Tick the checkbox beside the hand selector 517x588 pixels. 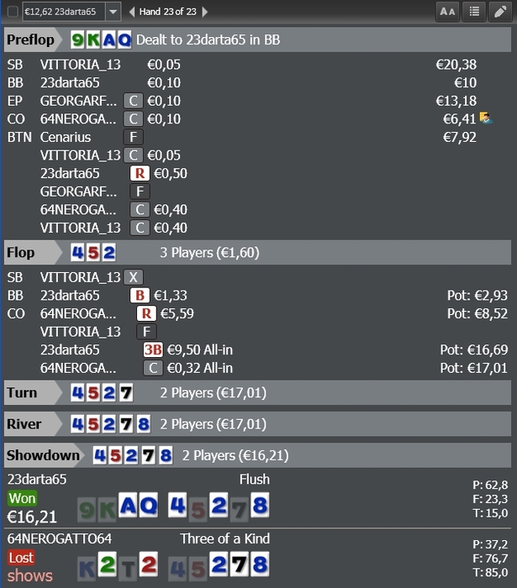click(x=13, y=12)
